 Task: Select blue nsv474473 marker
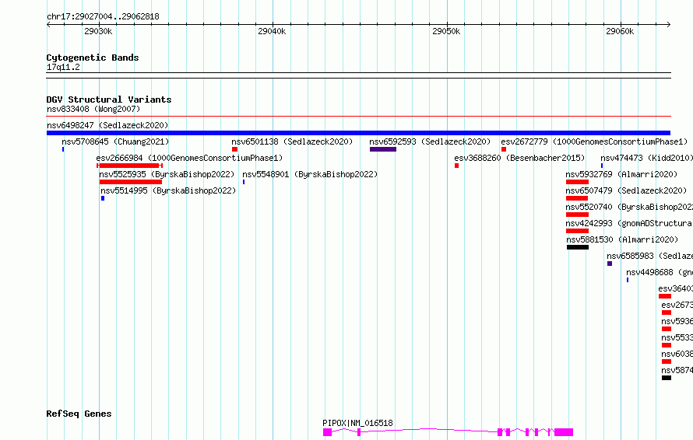602,166
